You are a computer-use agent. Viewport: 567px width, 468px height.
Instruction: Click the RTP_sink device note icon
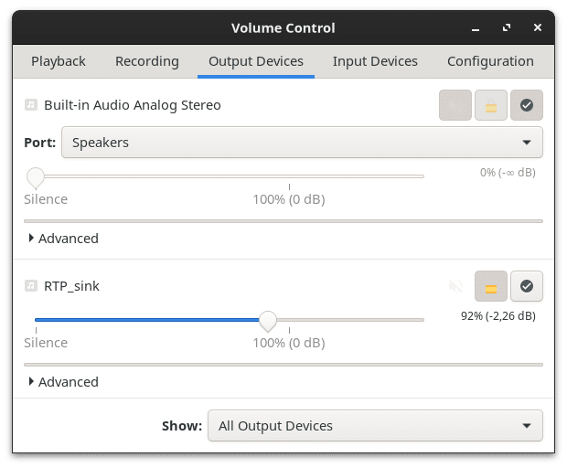31,286
